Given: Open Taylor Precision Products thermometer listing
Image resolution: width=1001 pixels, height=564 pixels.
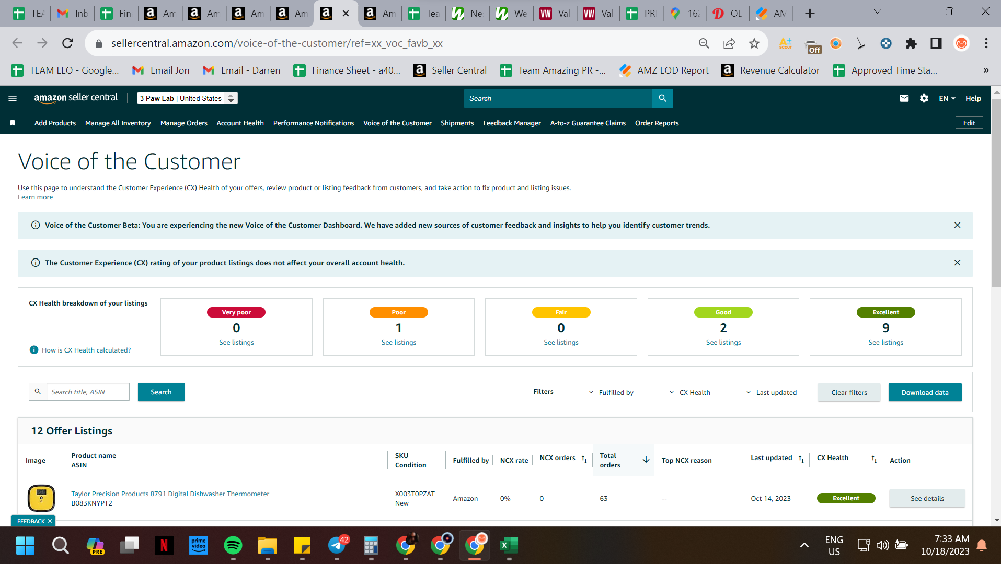Looking at the screenshot, I should pyautogui.click(x=170, y=494).
